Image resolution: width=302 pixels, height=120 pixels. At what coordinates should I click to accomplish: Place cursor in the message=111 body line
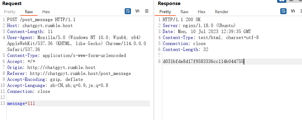(78, 103)
